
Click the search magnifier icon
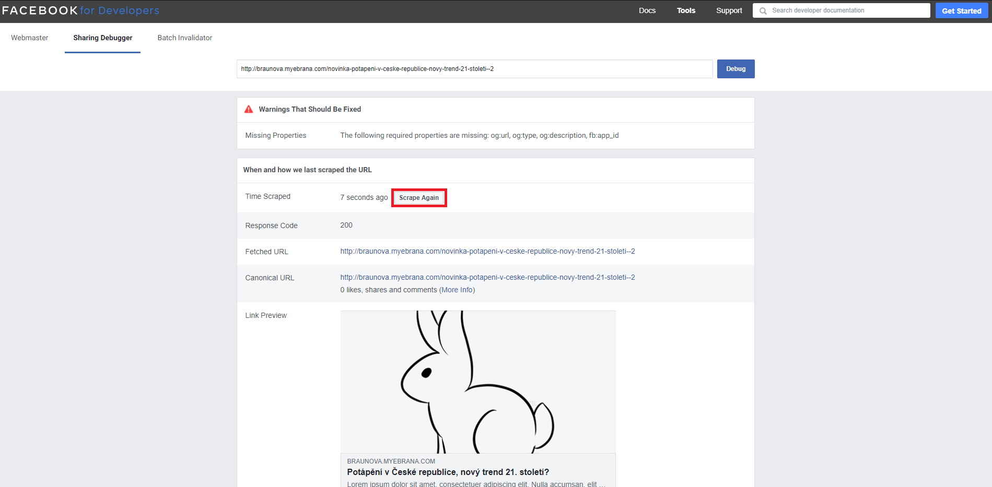763,11
